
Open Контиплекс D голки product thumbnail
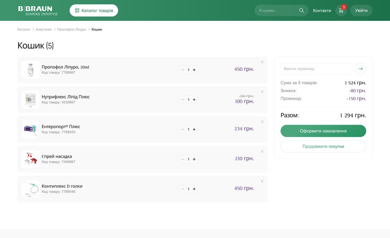(30, 189)
